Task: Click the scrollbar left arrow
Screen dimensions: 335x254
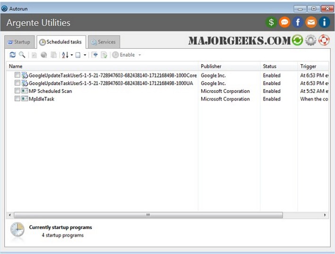Action: click(x=10, y=215)
